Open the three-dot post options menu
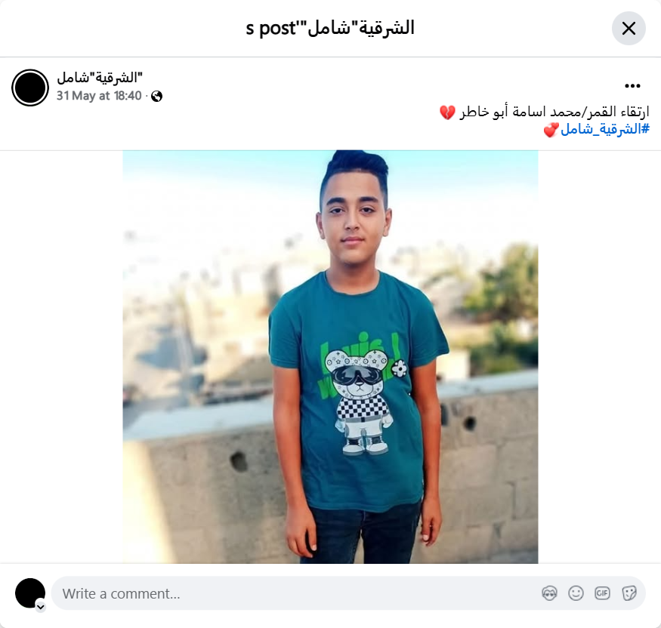Viewport: 661px width, 628px height. coord(632,86)
